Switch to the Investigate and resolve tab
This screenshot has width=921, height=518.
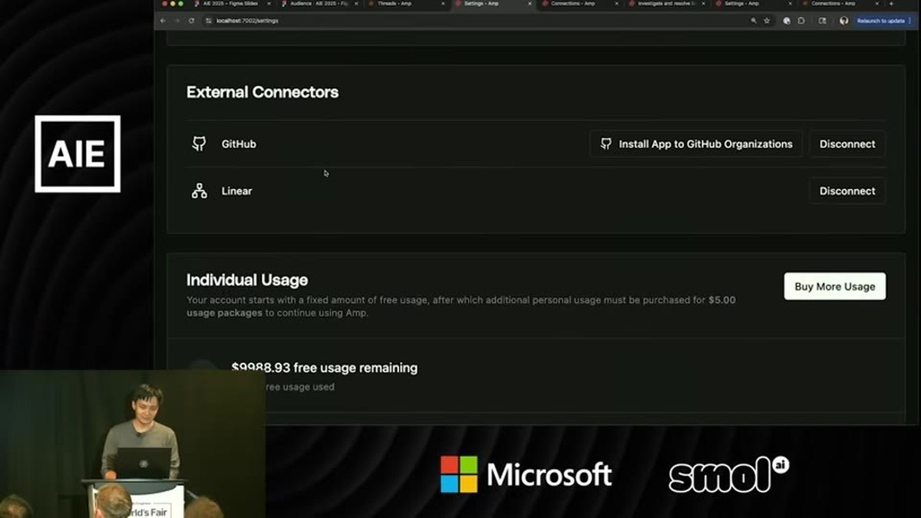[x=663, y=4]
